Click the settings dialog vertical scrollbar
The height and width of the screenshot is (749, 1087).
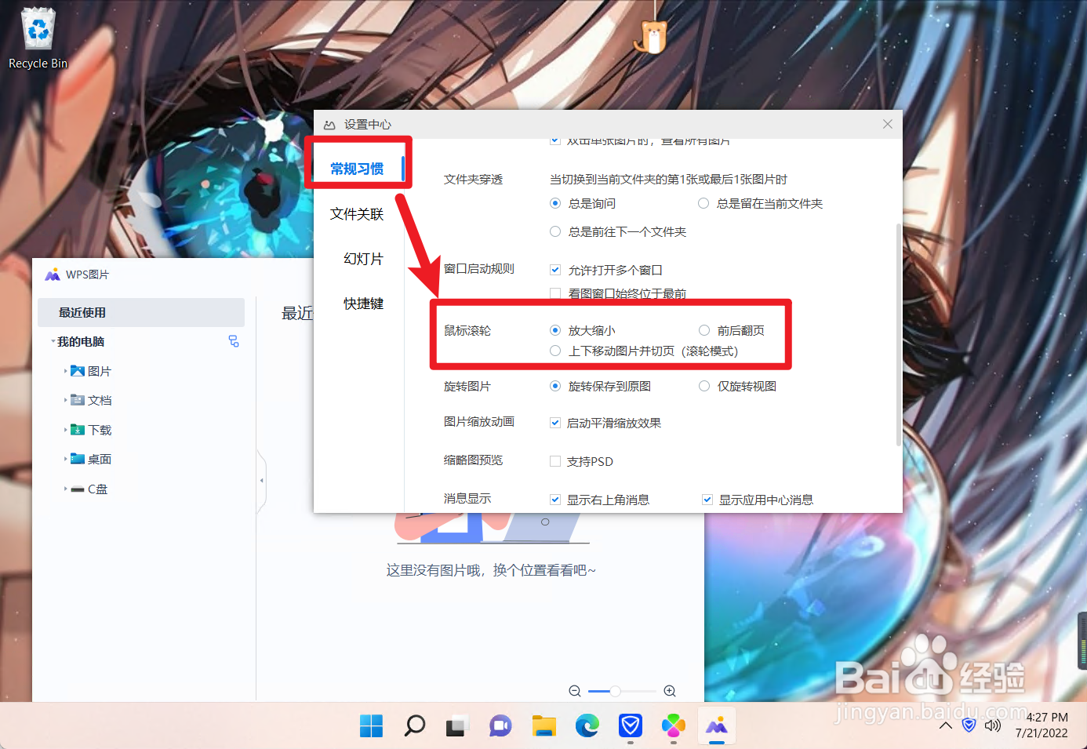pyautogui.click(x=899, y=335)
